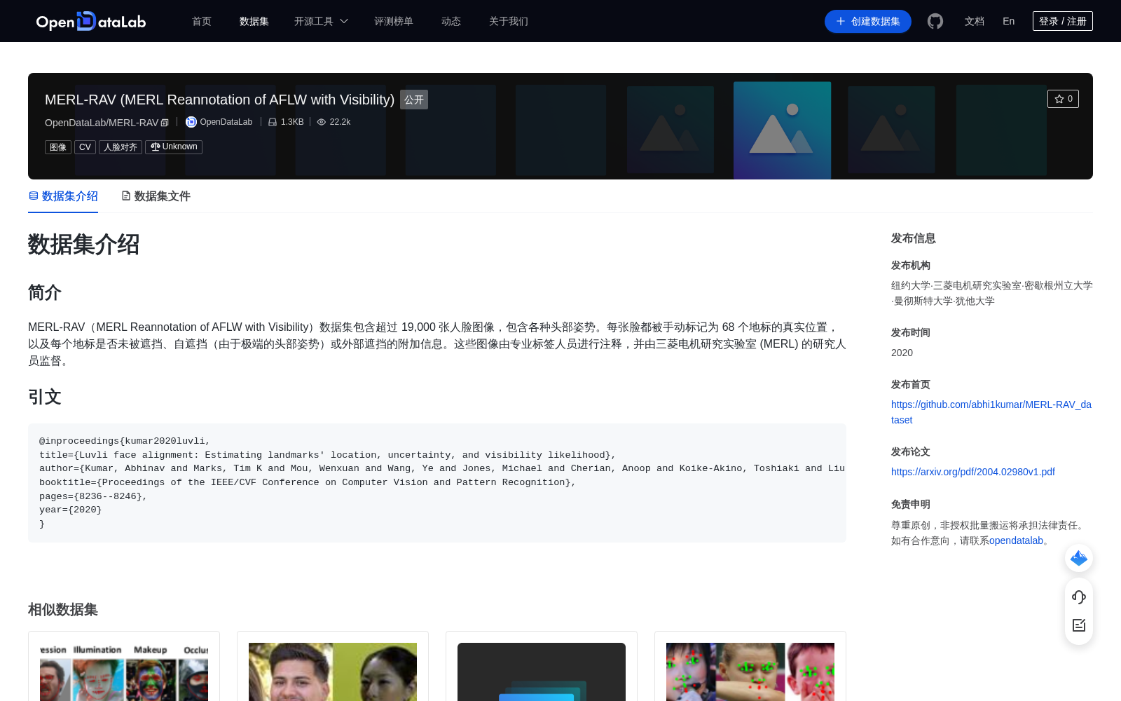Image resolution: width=1121 pixels, height=701 pixels.
Task: Open the GitHub icon in the header
Action: 935,21
